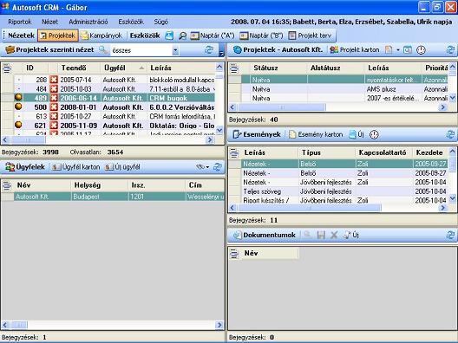
Task: Open column chooser in Dokumentumok grid
Action: point(234,254)
